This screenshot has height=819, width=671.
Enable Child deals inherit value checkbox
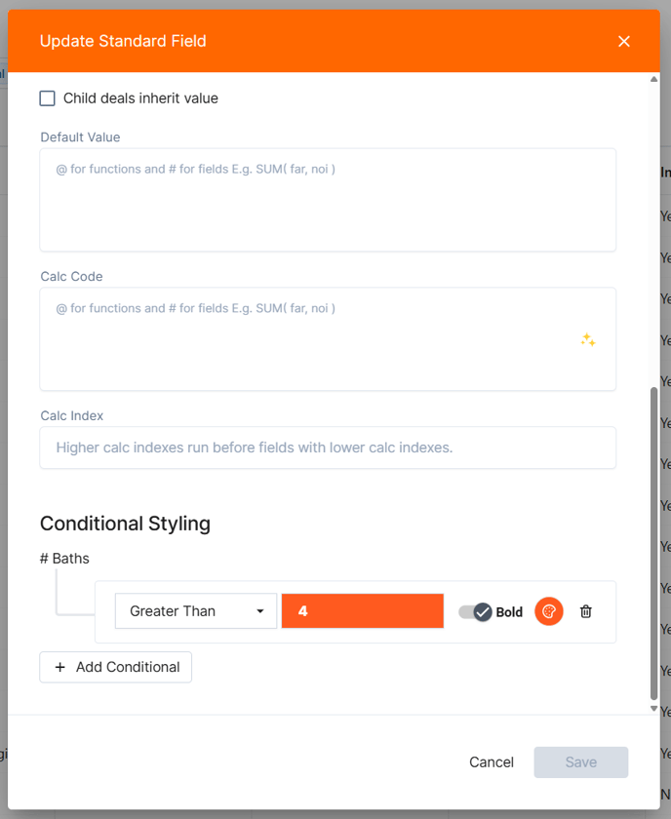click(48, 98)
